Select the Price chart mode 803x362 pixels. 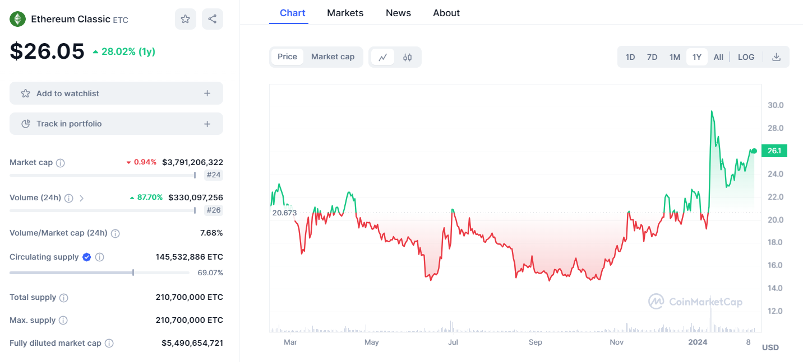point(288,57)
